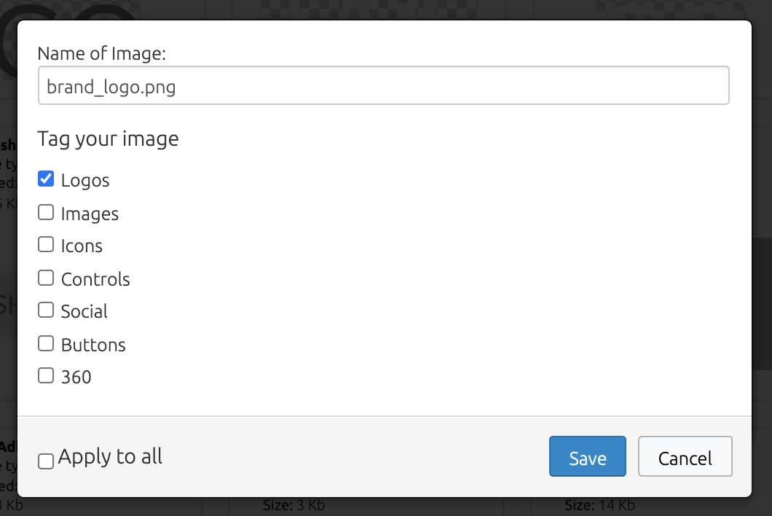Tick the Images tag checkbox
The width and height of the screenshot is (772, 516).
coord(46,212)
